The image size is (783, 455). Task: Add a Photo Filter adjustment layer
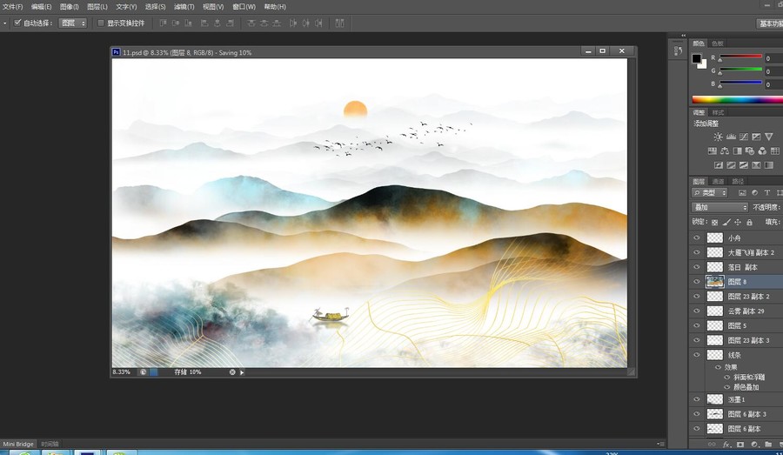click(x=750, y=151)
